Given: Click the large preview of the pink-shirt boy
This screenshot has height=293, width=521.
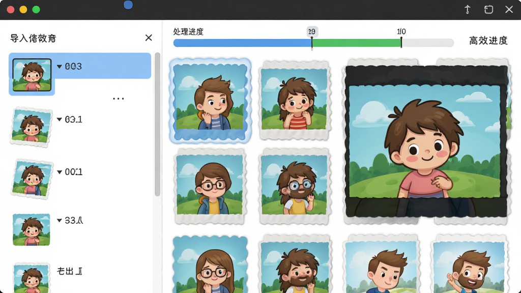Looking at the screenshot, I should (426, 141).
